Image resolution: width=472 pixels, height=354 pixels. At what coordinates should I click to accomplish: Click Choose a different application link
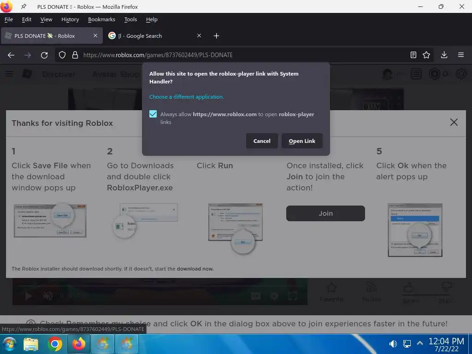[x=186, y=97]
